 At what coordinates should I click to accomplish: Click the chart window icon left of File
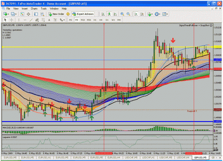coord(4,9)
